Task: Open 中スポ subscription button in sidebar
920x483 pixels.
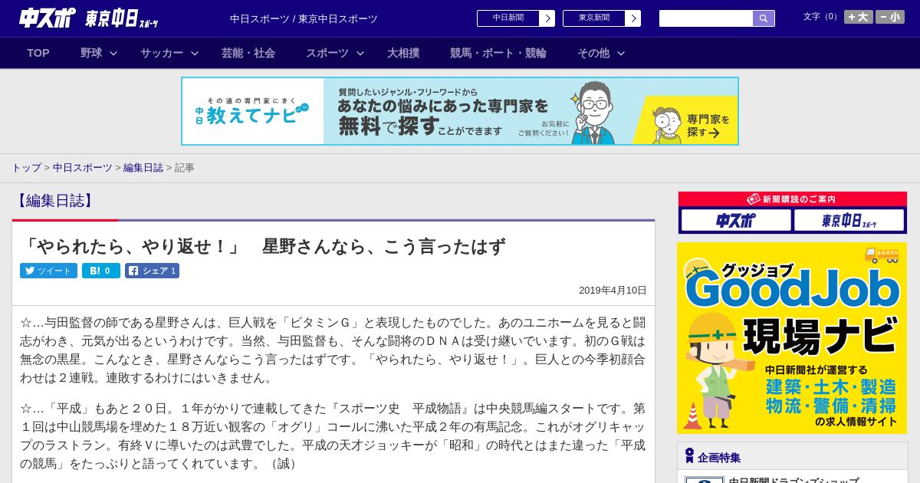Action: [736, 221]
